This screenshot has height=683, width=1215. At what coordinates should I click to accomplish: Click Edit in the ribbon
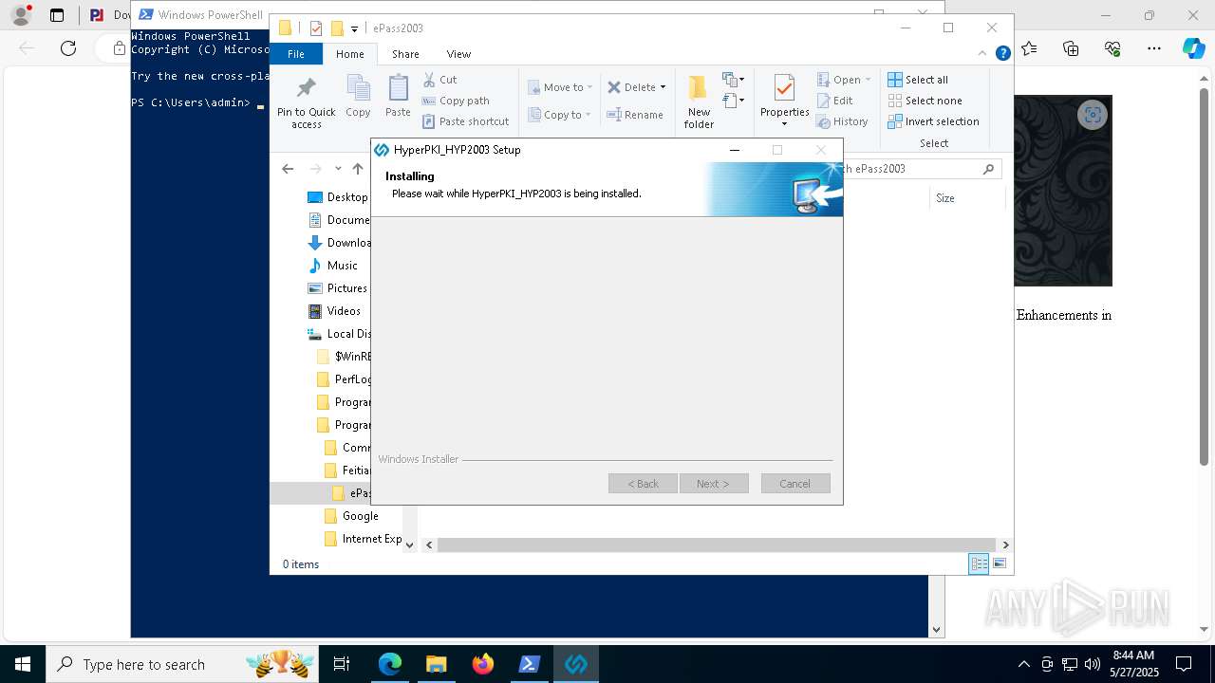pyautogui.click(x=834, y=101)
